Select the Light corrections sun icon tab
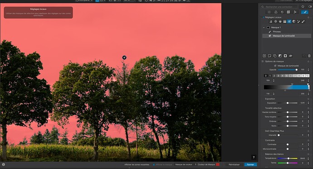This screenshot has width=313, height=169. pyautogui.click(x=269, y=12)
